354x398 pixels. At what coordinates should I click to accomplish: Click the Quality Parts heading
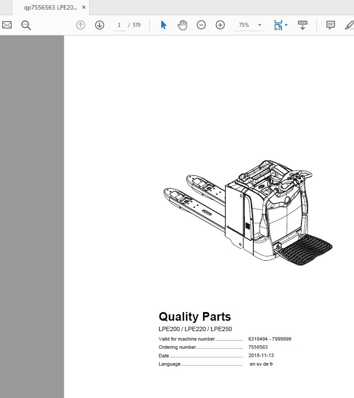pyautogui.click(x=195, y=316)
